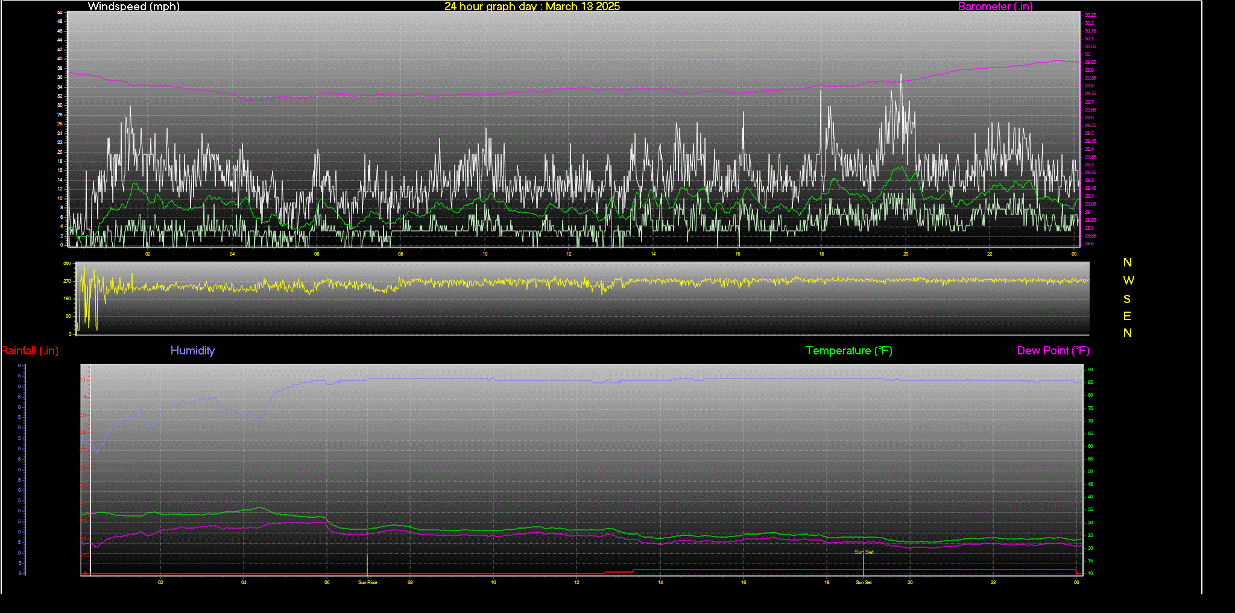Click the E compass letter beside wind direction graph

point(1127,316)
